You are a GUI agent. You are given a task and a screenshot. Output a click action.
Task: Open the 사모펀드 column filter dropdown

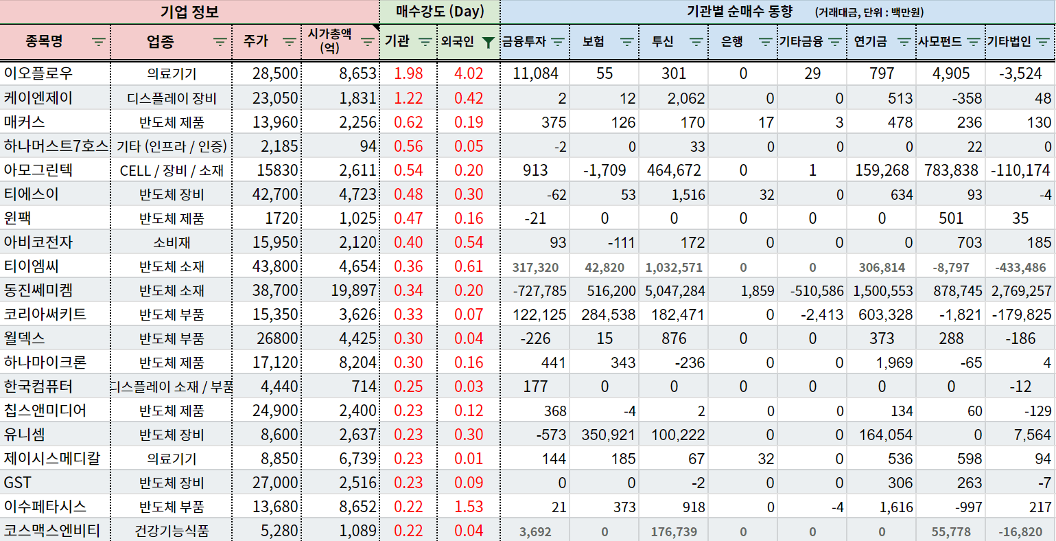pyautogui.click(x=974, y=43)
